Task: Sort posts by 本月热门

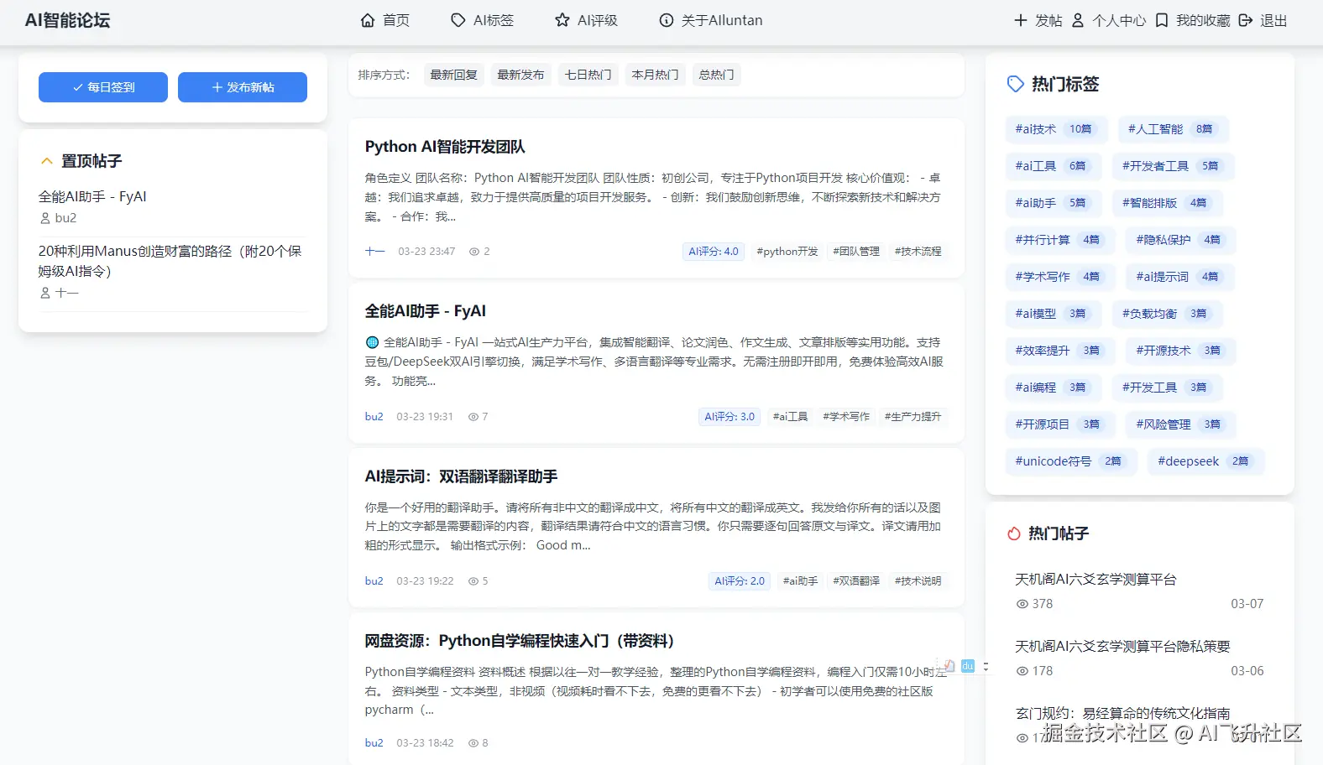Action: [655, 75]
